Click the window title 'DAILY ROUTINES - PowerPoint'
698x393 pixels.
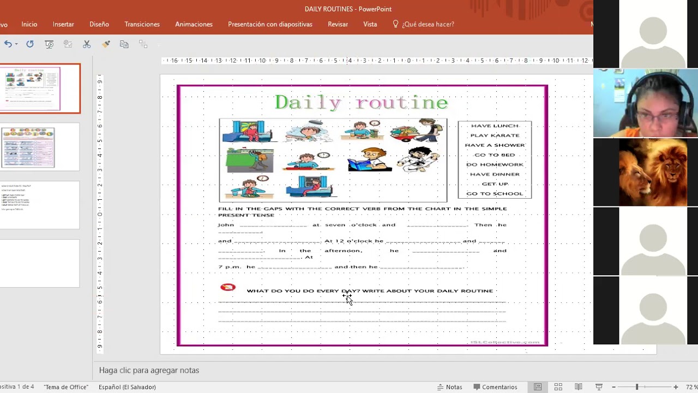(348, 9)
